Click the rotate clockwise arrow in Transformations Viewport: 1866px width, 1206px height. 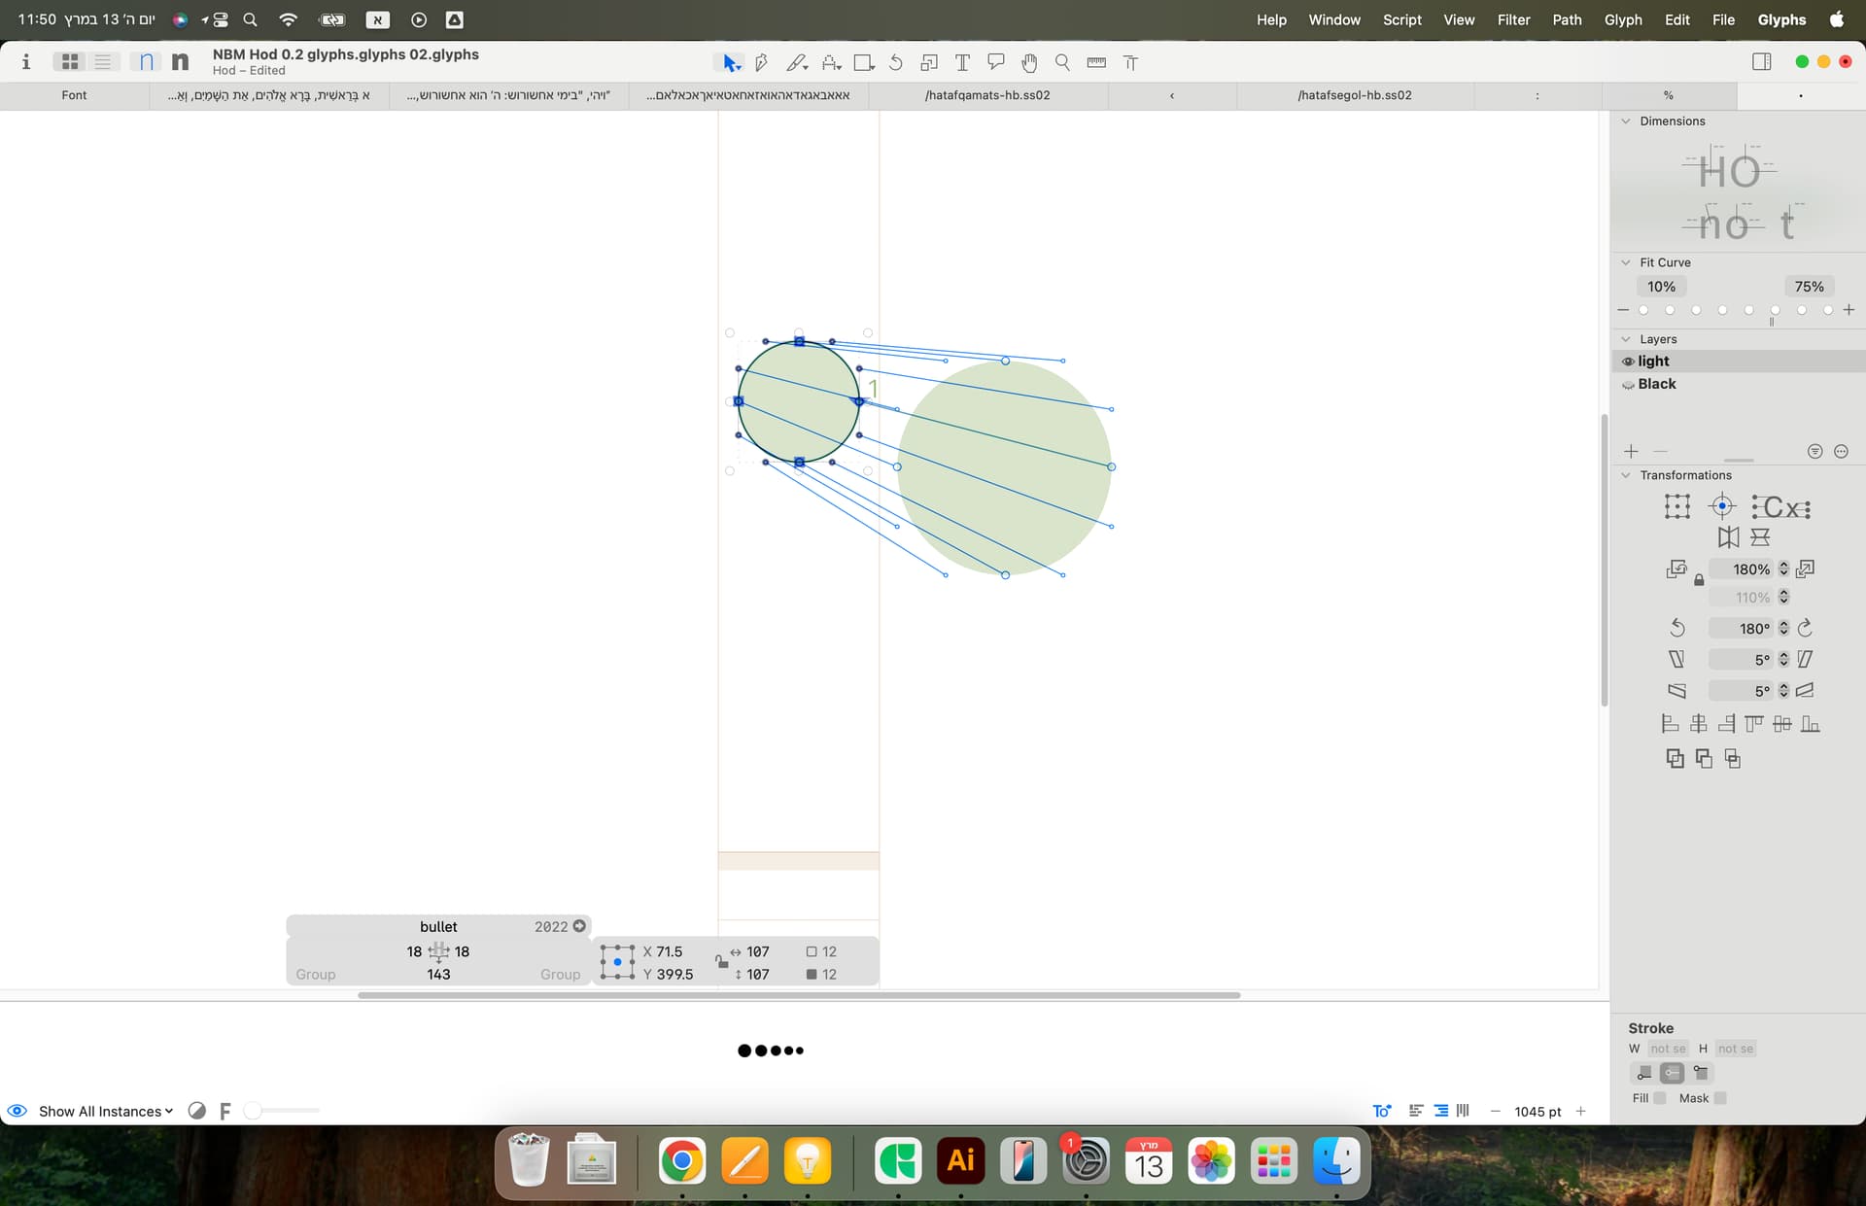point(1806,629)
